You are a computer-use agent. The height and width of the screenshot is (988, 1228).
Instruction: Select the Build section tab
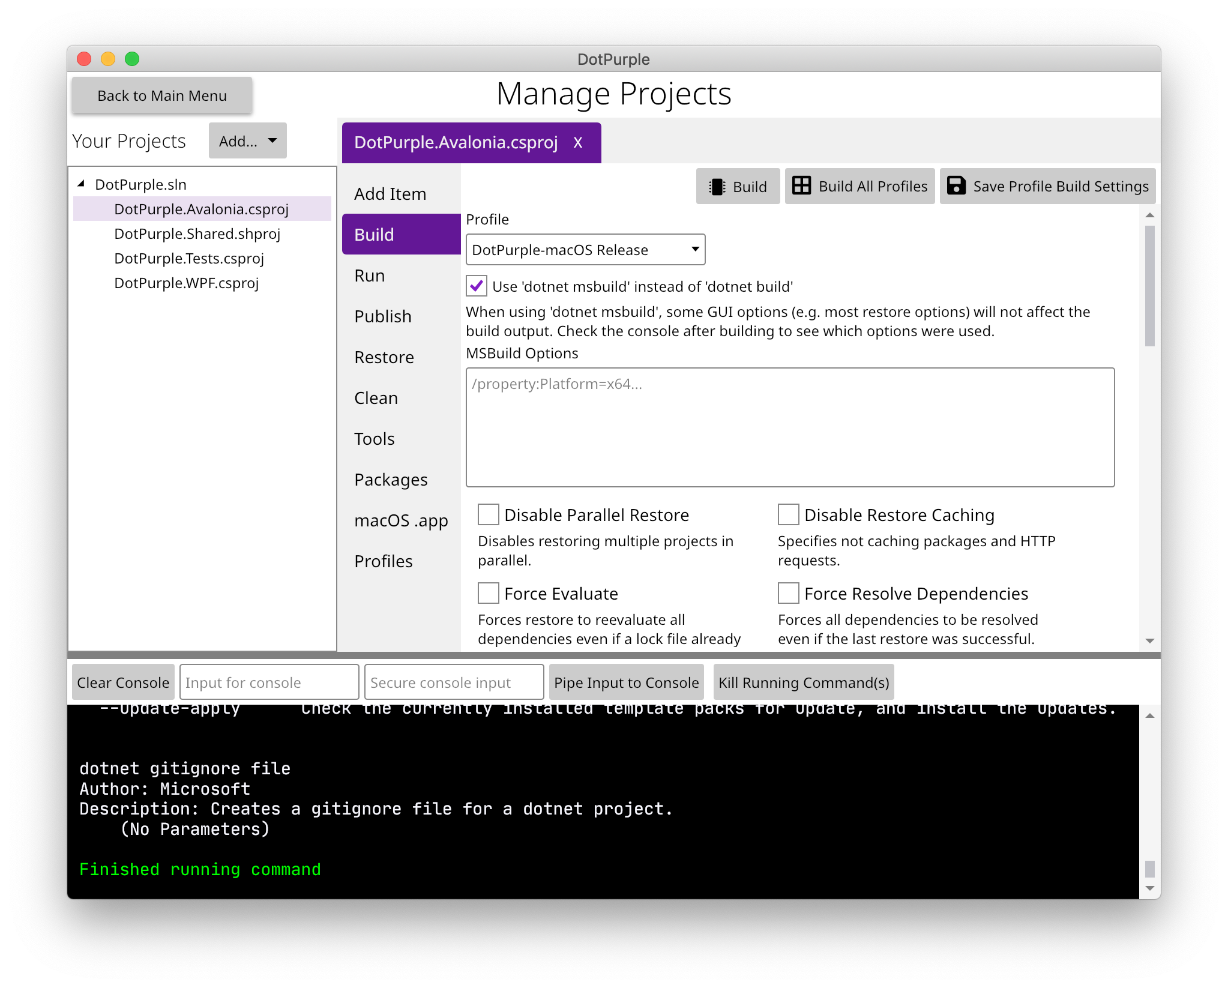click(401, 235)
